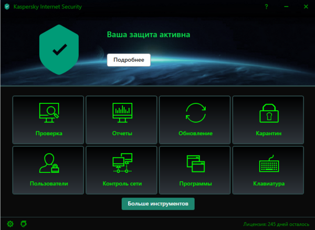
Task: Open support via the headset icon
Action: [x=24, y=224]
